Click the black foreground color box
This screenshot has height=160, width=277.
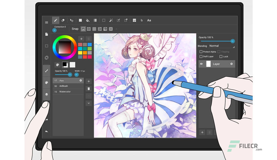(x=65, y=64)
